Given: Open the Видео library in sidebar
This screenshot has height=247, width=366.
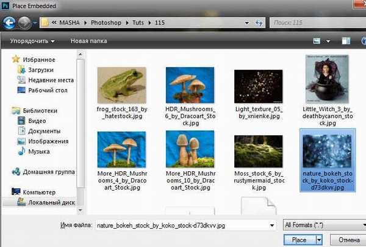Looking at the screenshot, I should click(x=37, y=121).
